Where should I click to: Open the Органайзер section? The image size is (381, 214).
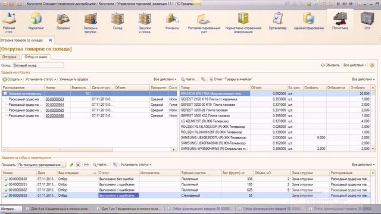[x=277, y=21]
